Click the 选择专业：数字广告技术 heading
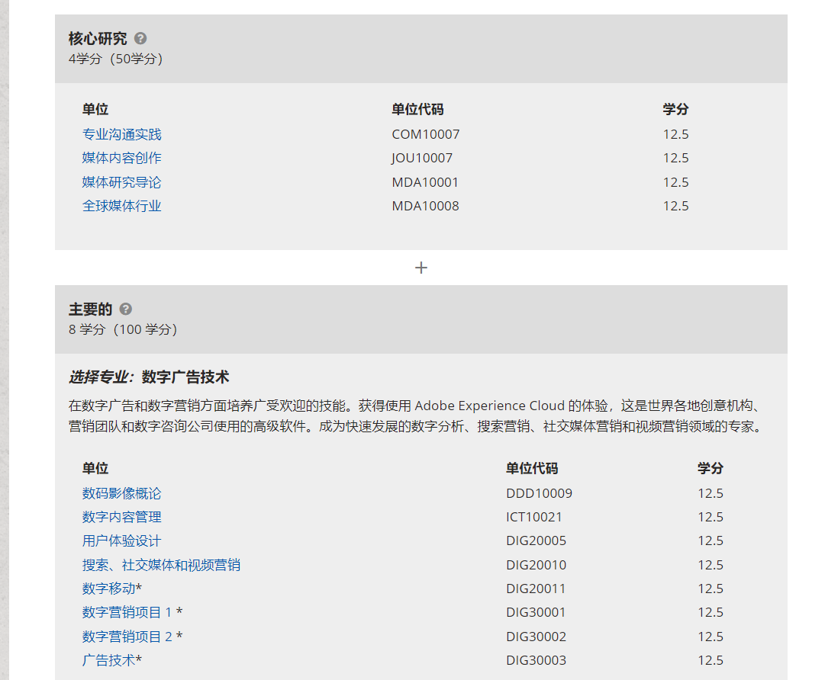825x680 pixels. pyautogui.click(x=149, y=377)
